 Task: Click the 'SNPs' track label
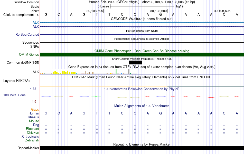35,46
